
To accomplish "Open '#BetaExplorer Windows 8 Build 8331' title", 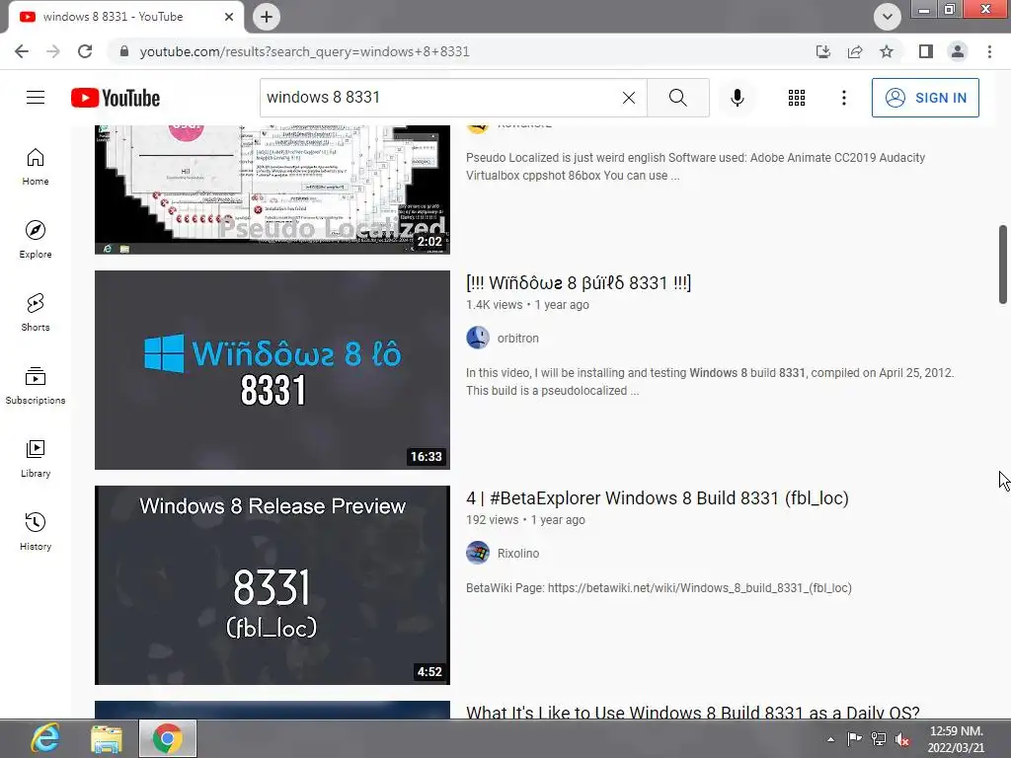I will coord(657,498).
